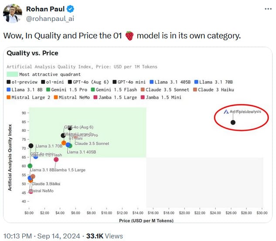Click the o1-preview data point inside the red circle
This screenshot has width=276, height=241.
click(233, 122)
